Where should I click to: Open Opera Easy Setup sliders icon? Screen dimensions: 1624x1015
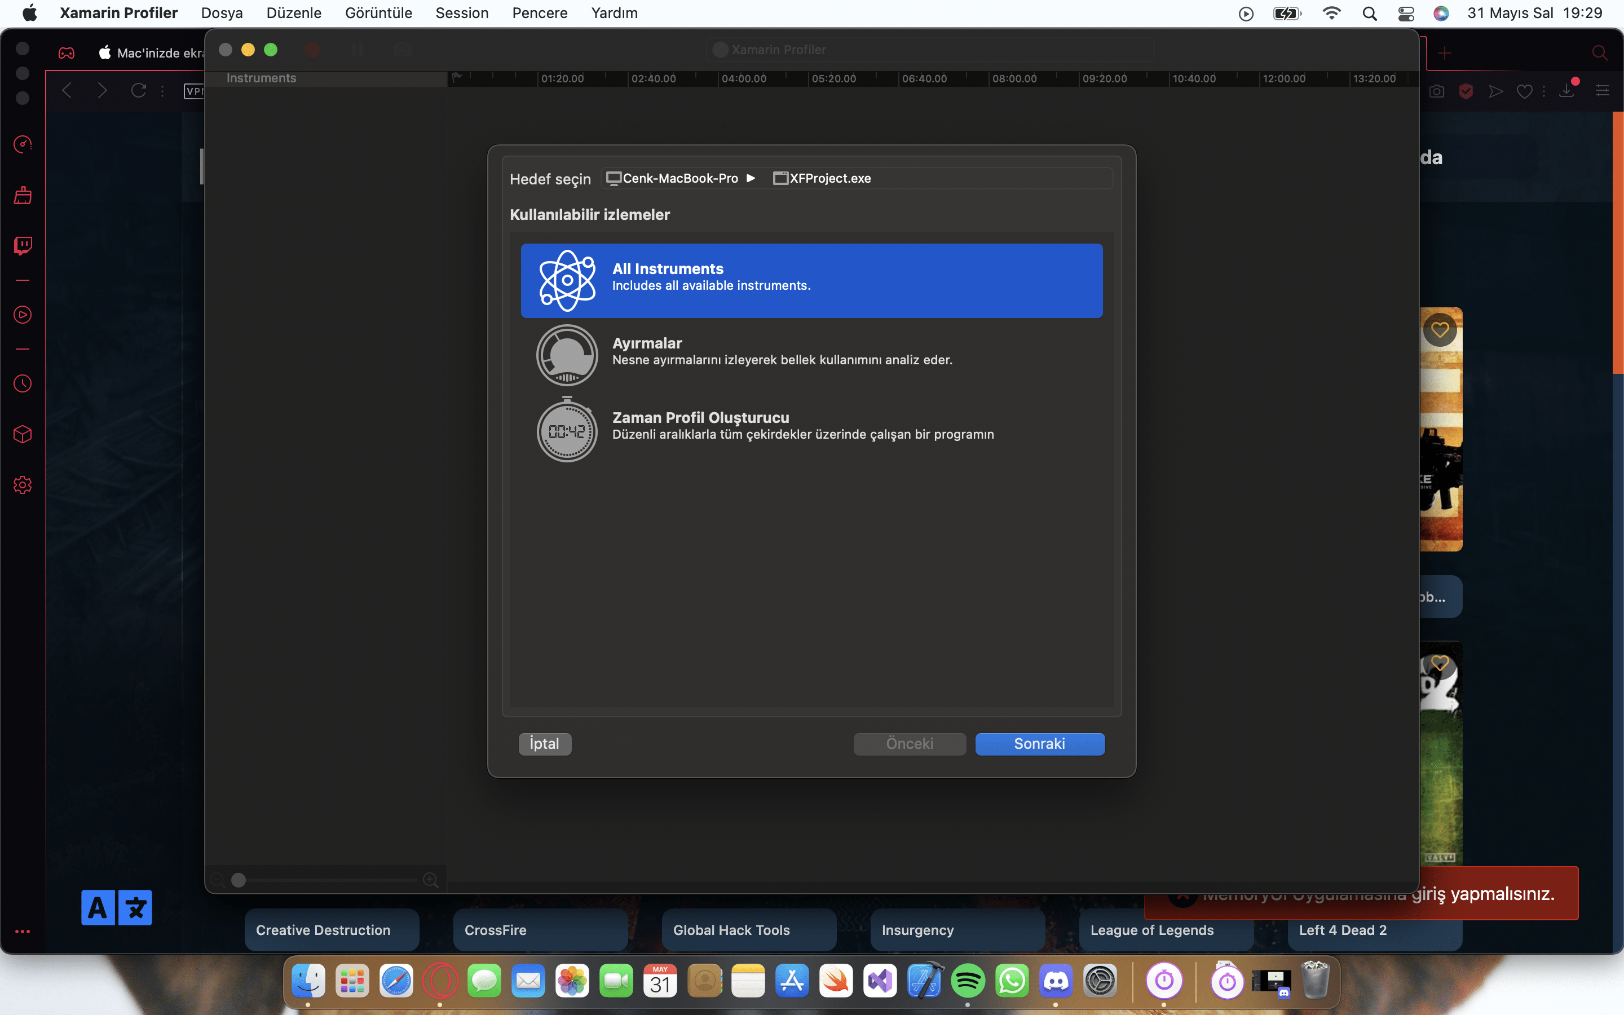[x=1603, y=91]
